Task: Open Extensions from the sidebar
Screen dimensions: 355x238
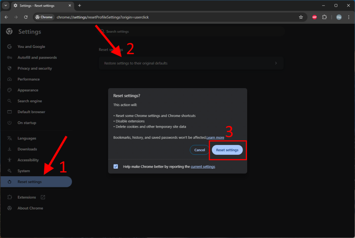Action: (x=27, y=197)
